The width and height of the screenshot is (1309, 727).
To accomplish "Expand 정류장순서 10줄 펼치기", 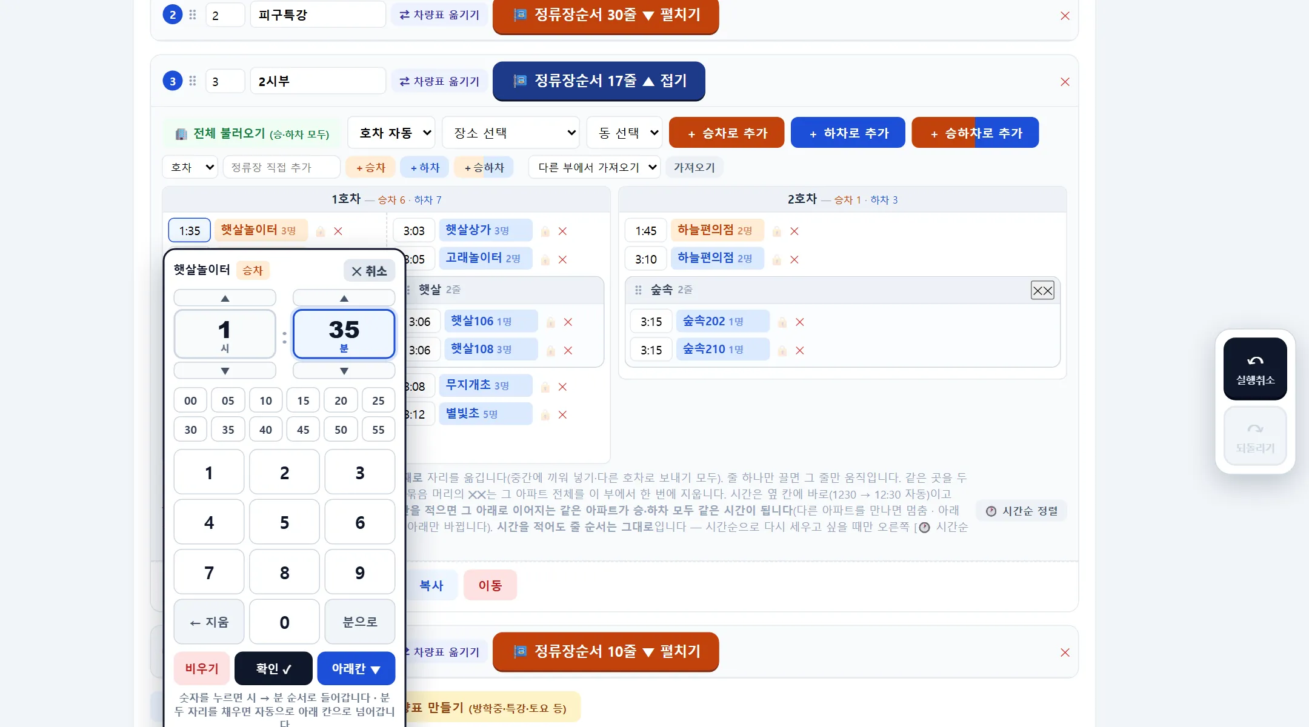I will pyautogui.click(x=605, y=651).
